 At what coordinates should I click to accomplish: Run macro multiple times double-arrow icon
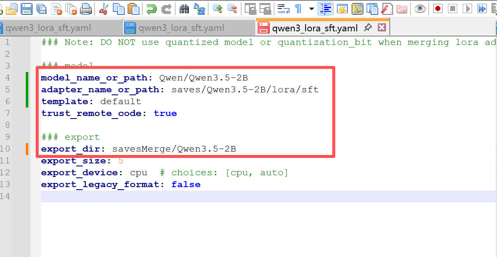(482, 8)
